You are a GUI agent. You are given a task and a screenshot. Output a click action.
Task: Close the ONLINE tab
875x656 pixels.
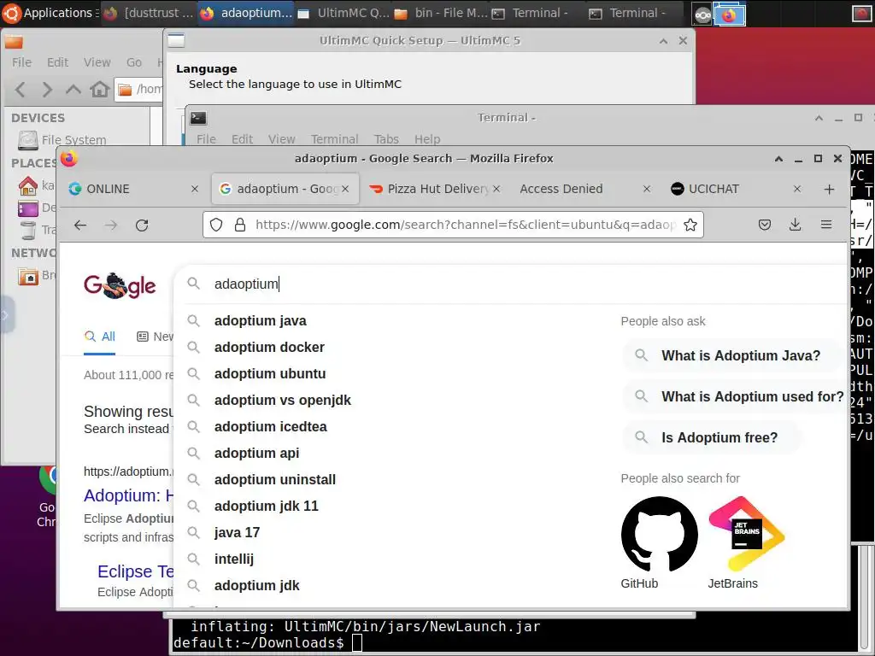point(195,189)
